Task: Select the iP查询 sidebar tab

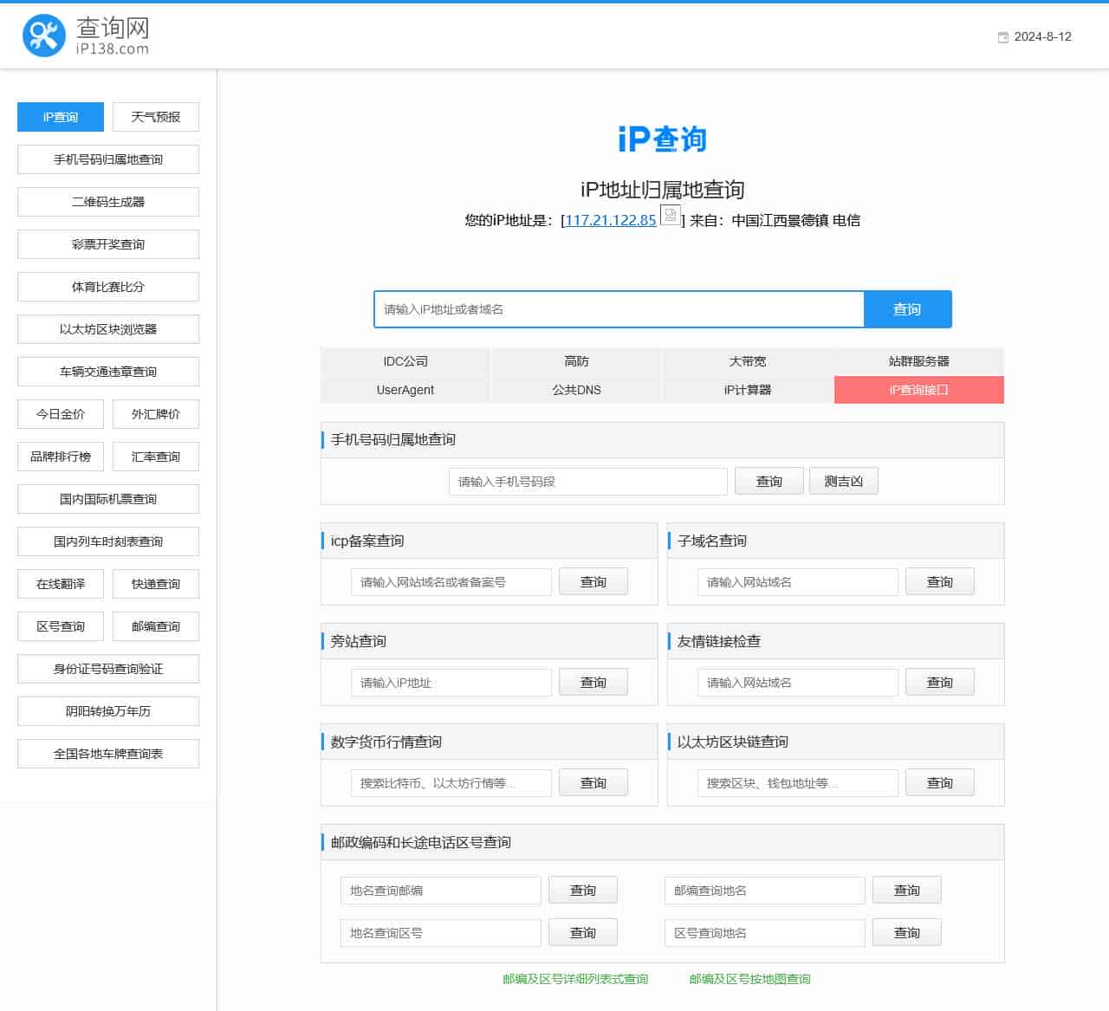Action: click(x=61, y=117)
